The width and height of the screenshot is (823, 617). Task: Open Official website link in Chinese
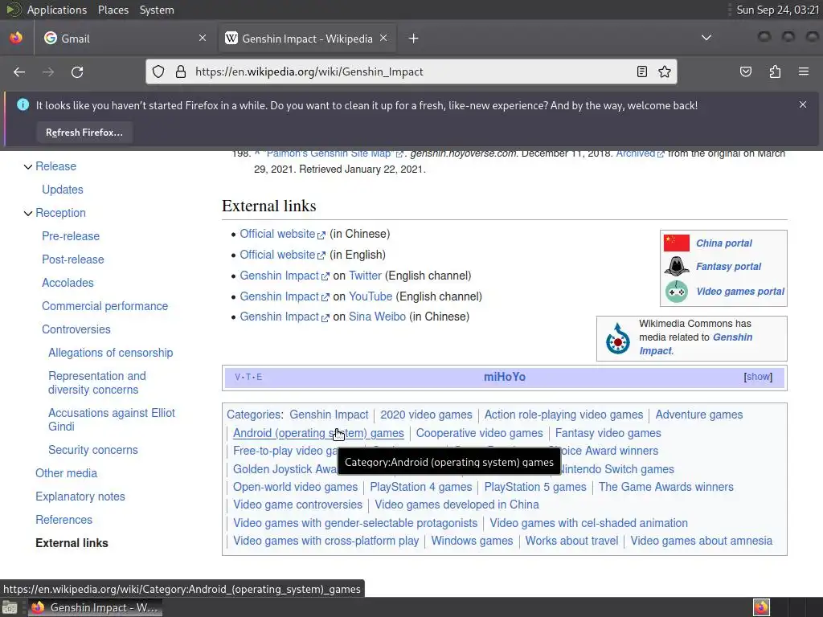click(x=282, y=234)
